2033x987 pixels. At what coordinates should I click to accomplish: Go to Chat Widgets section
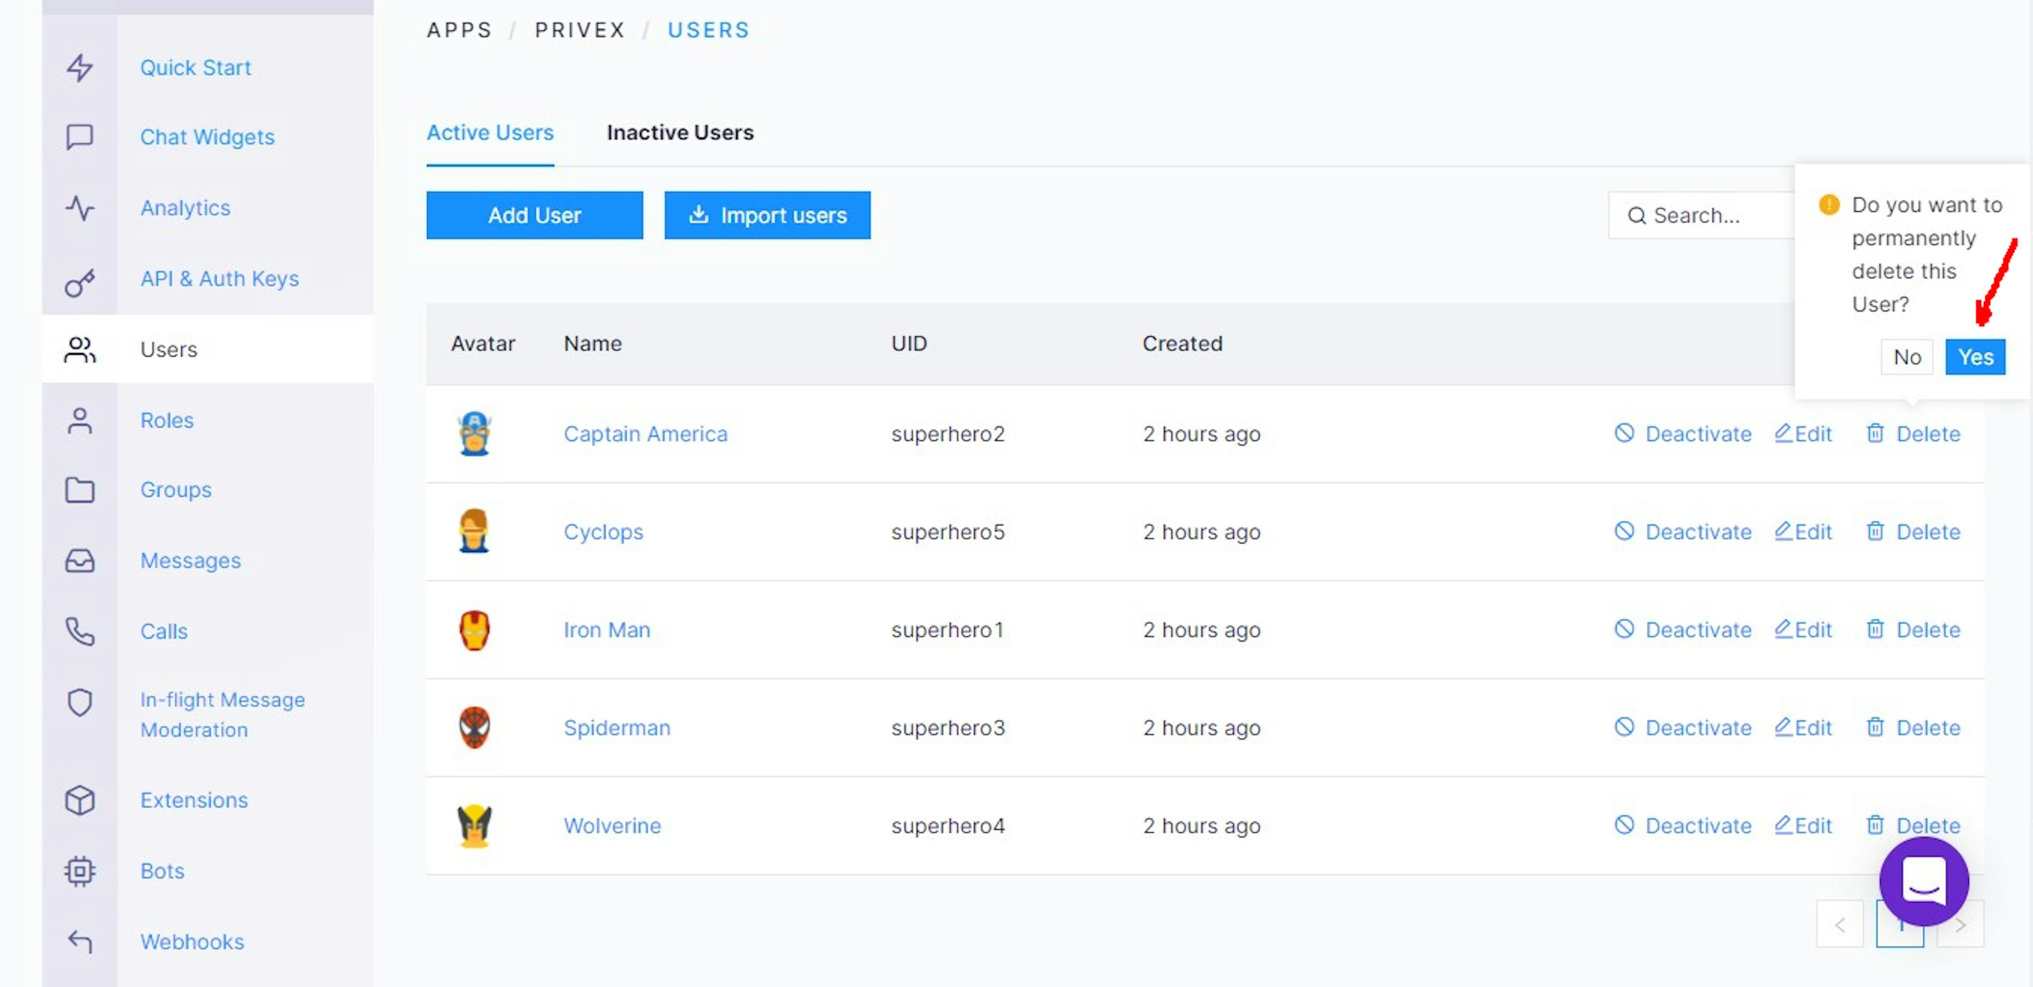click(x=208, y=137)
